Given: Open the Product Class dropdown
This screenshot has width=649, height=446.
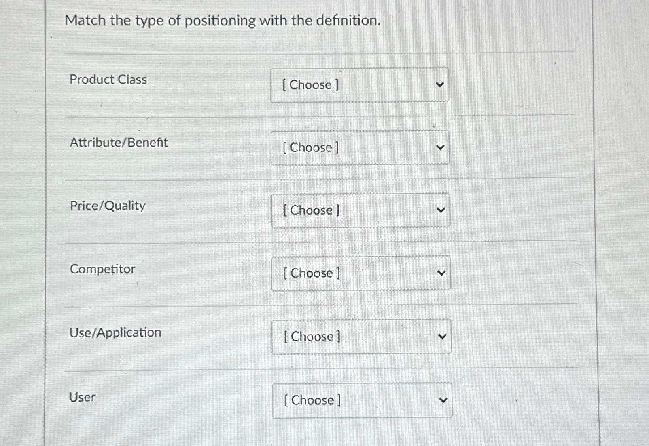Looking at the screenshot, I should [360, 85].
